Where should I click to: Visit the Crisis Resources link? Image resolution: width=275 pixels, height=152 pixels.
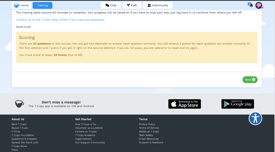[x=149, y=139]
